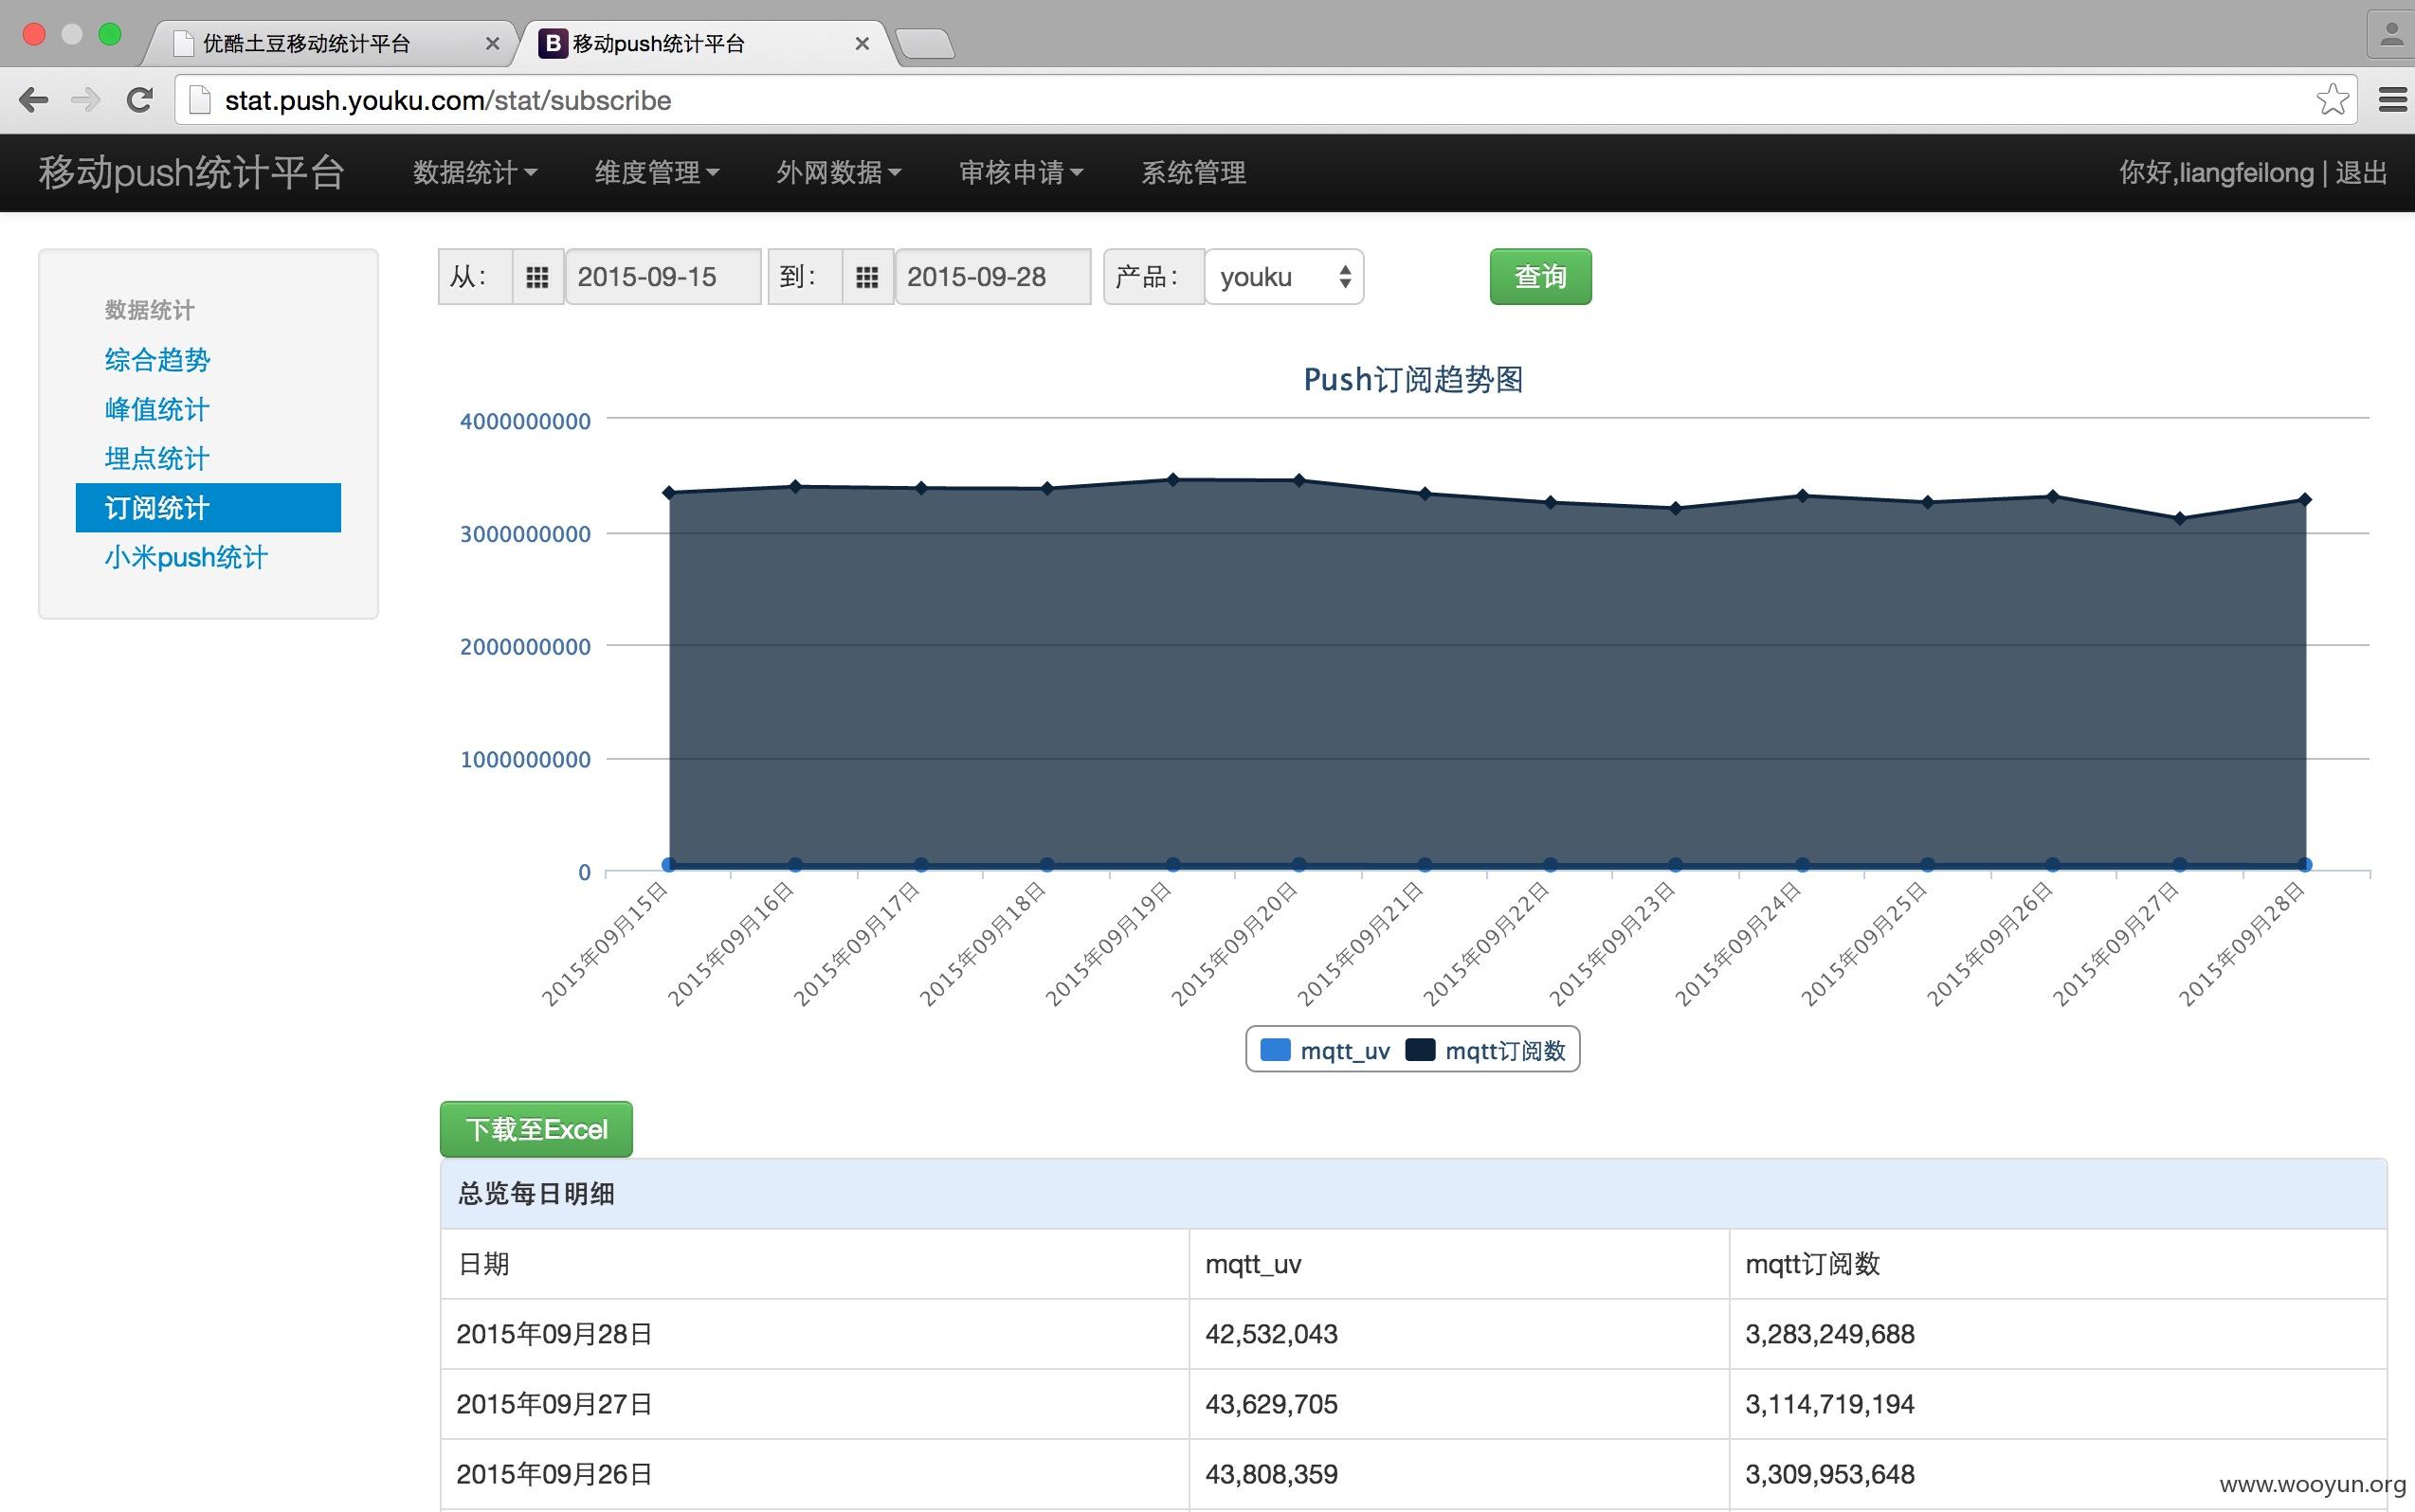Click the 下载至Excel button
The width and height of the screenshot is (2415, 1512).
click(x=536, y=1129)
